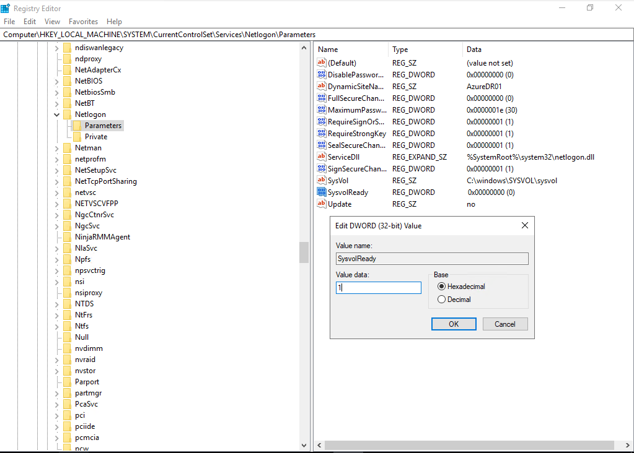Expand the ndiswanlegacy tree node
The width and height of the screenshot is (634, 453).
pos(56,48)
